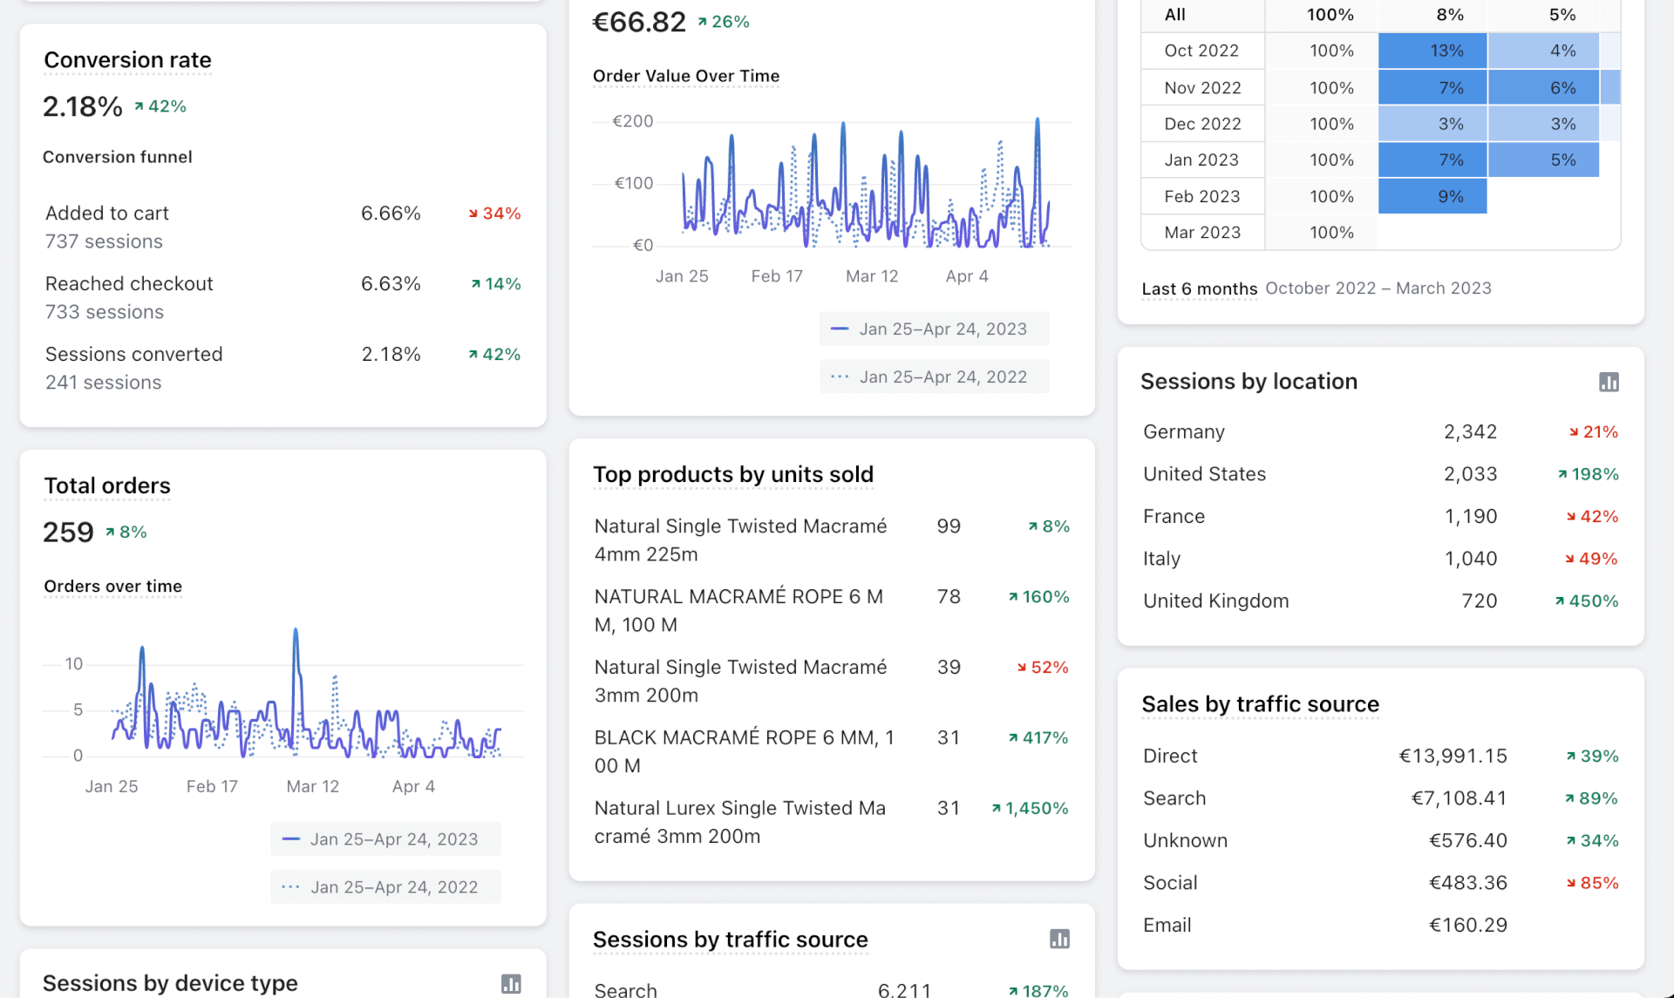
Task: Click the Sessions by device type heading
Action: click(170, 983)
